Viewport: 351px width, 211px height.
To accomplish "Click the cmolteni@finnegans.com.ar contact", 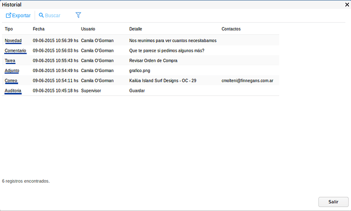I will pos(247,81).
